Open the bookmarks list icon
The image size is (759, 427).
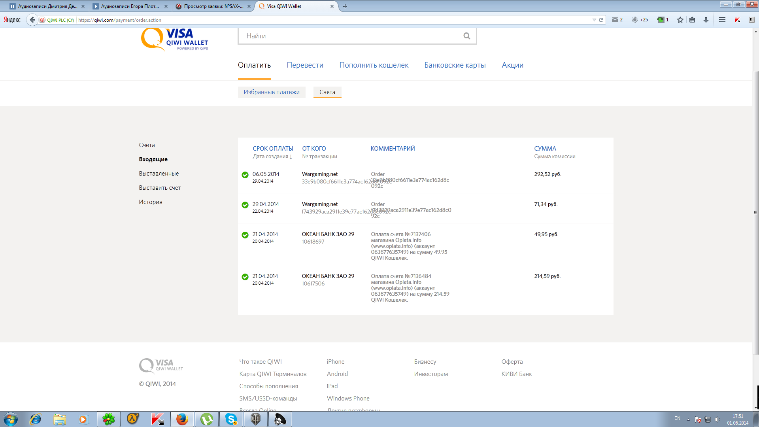[692, 20]
